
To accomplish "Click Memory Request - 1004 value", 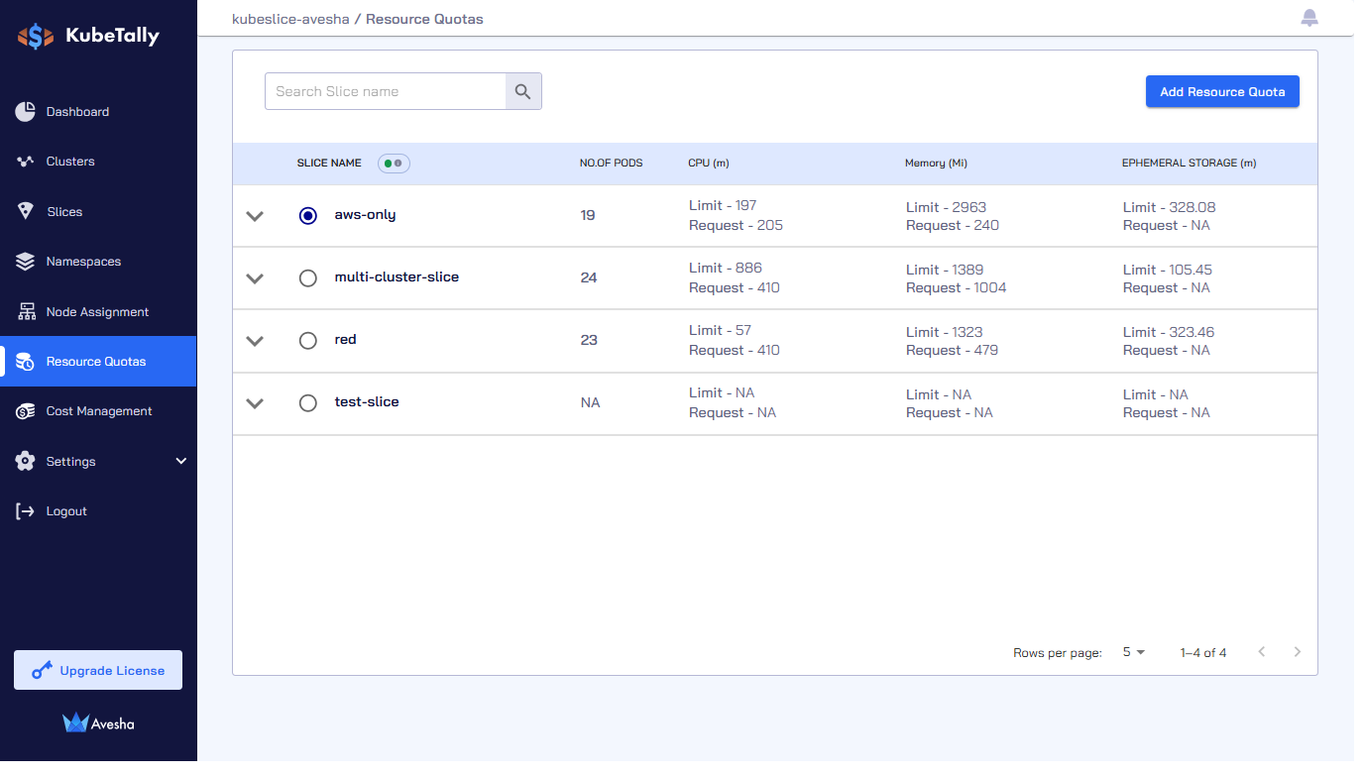I will pyautogui.click(x=956, y=287).
